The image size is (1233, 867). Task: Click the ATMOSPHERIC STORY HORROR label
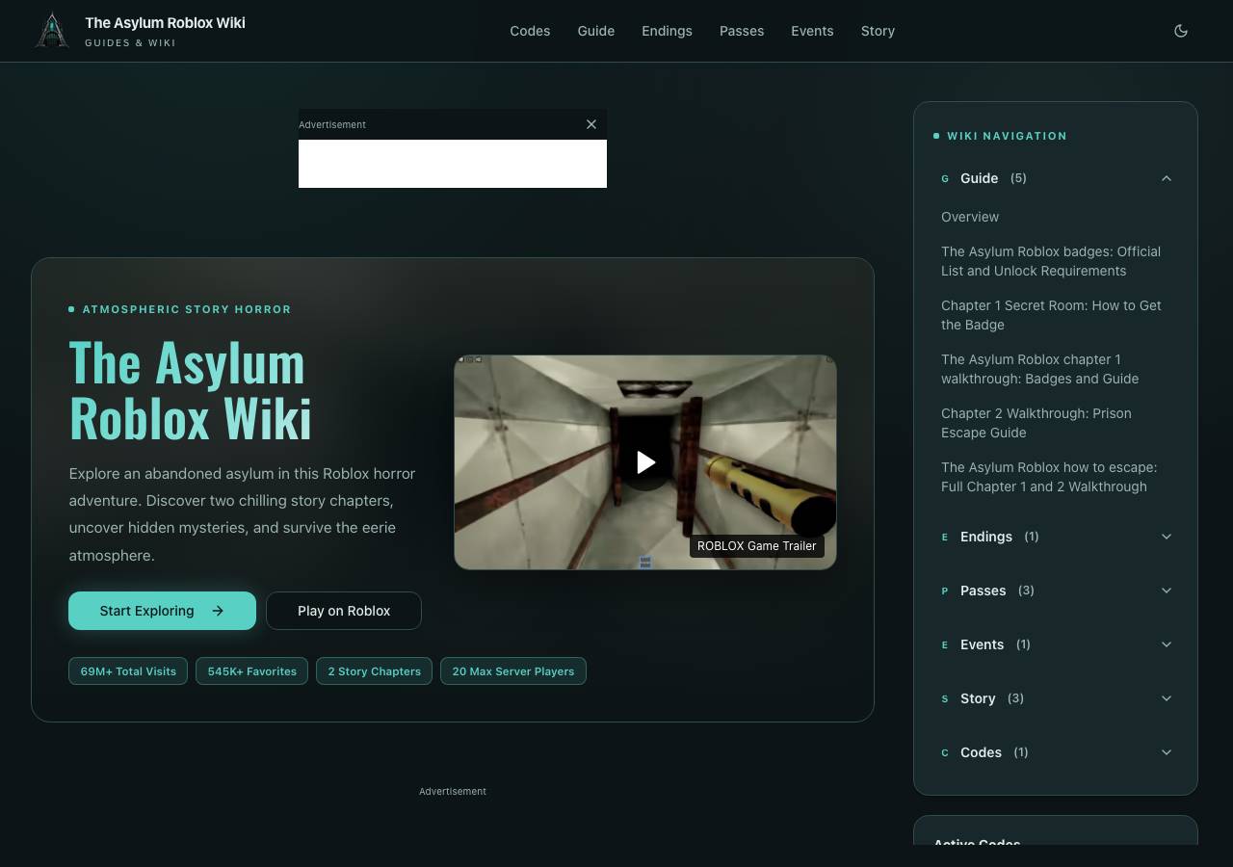pos(187,309)
